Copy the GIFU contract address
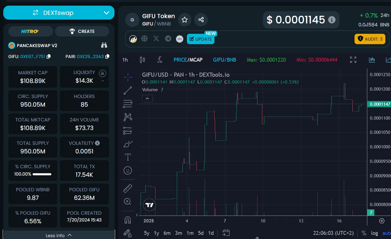Screen dimensions: 391x239 coord(49,56)
